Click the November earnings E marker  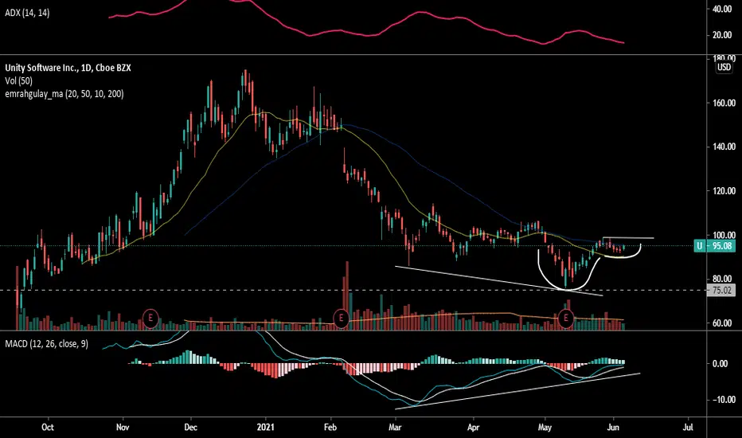point(150,317)
